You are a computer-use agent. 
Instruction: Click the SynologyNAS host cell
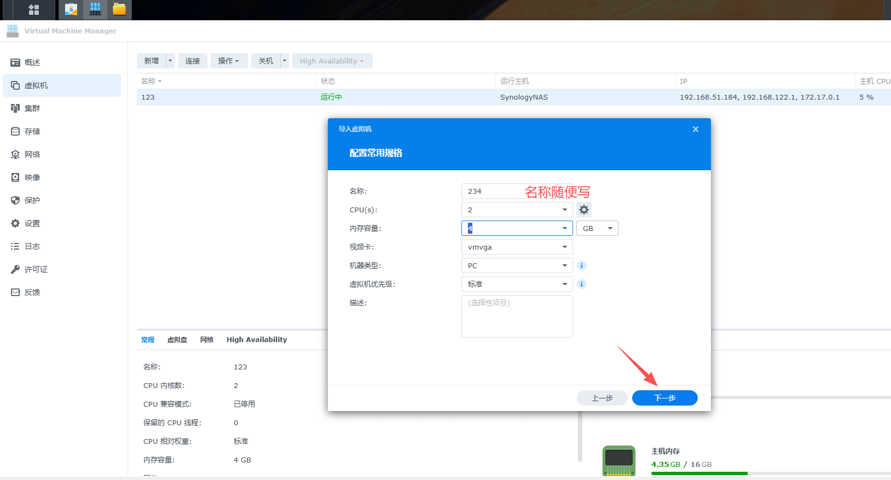point(524,97)
